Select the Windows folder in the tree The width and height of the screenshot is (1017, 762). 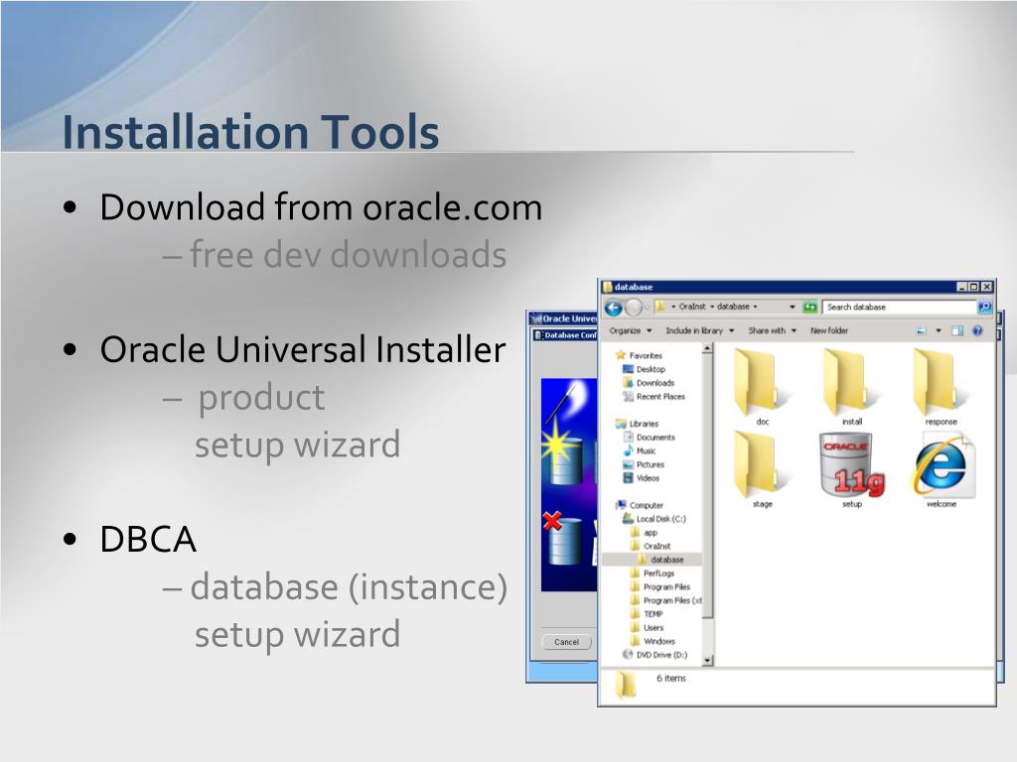coord(654,642)
